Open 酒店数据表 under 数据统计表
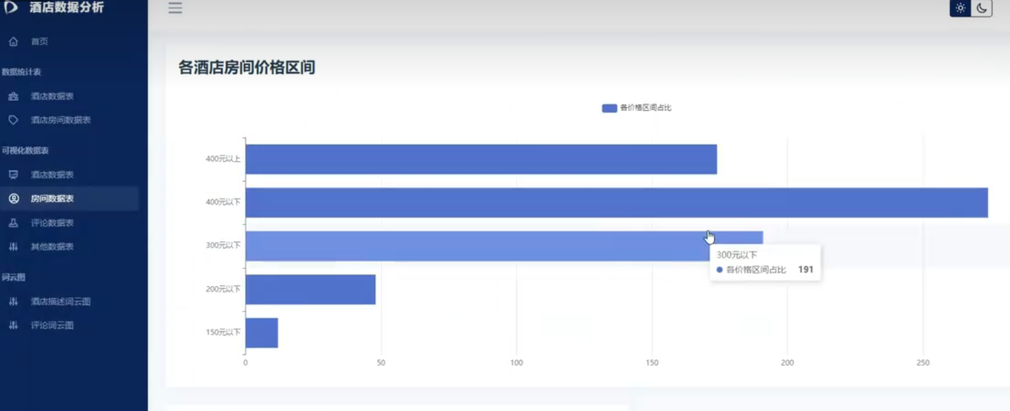The width and height of the screenshot is (1010, 411). click(x=52, y=96)
